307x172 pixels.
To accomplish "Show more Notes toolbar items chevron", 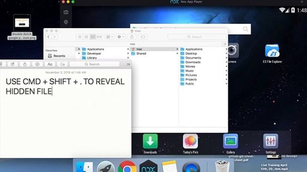I will 128,64.
